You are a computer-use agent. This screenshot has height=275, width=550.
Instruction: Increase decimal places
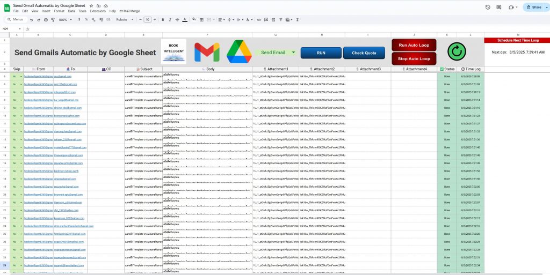[x=100, y=20]
